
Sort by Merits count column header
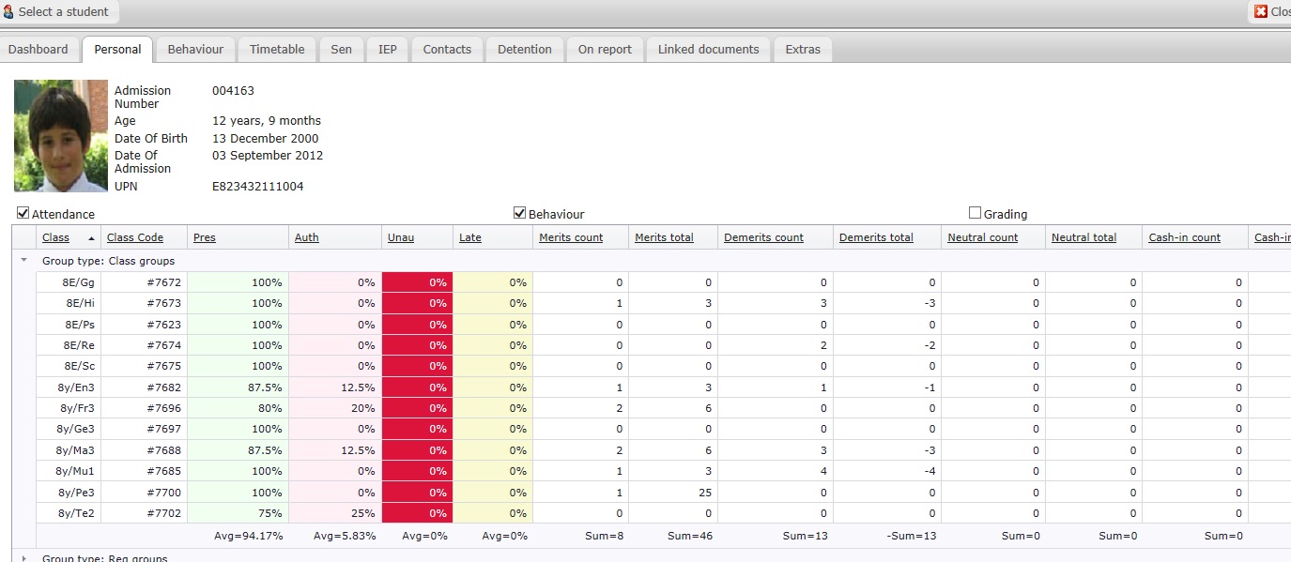click(x=571, y=238)
